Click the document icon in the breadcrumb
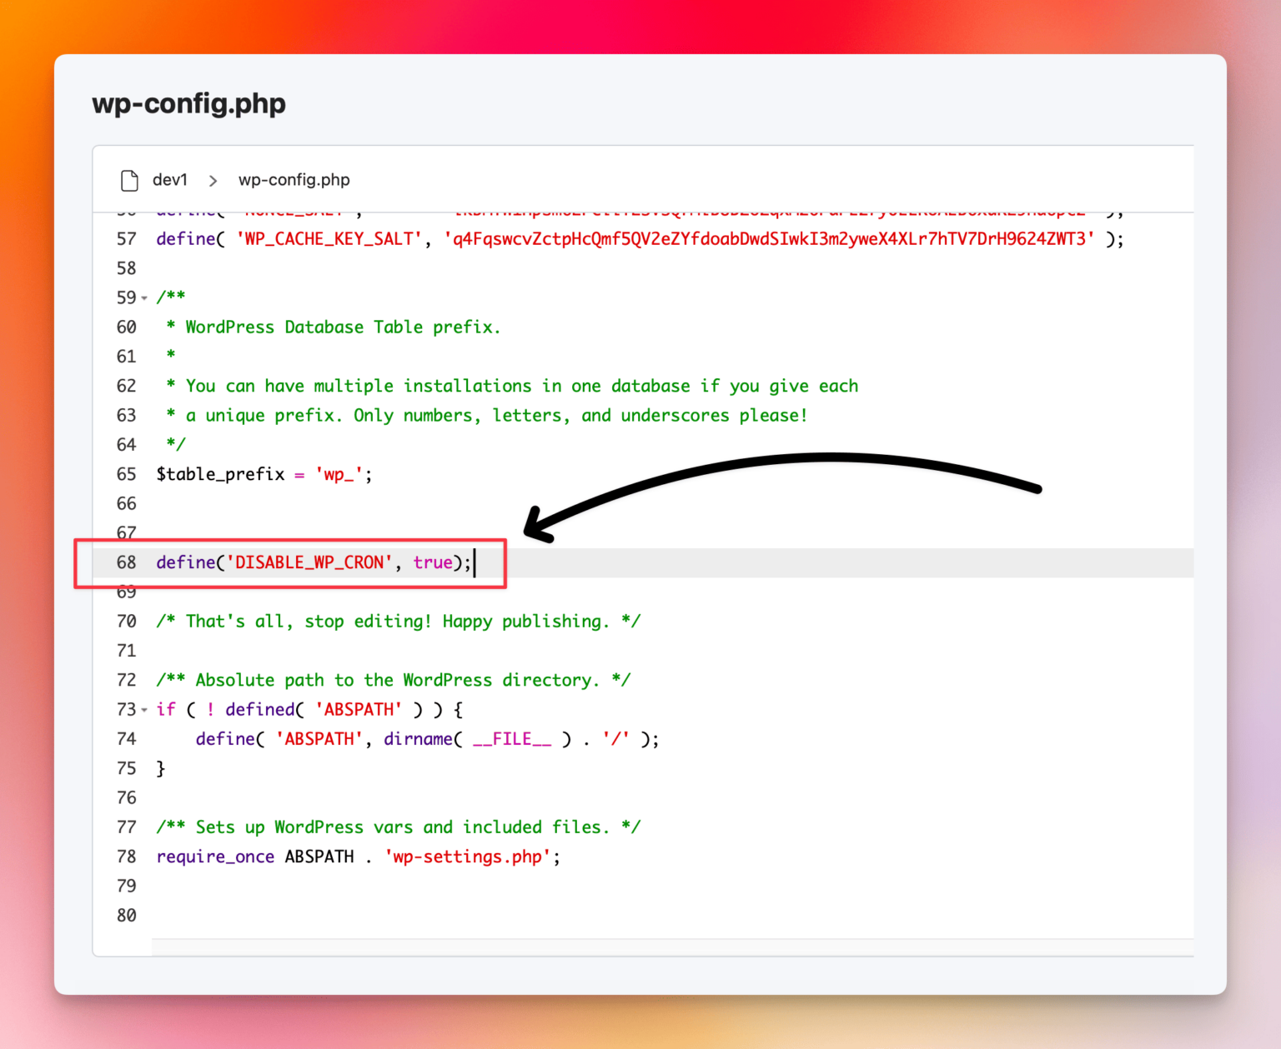Image resolution: width=1281 pixels, height=1049 pixels. (x=128, y=180)
